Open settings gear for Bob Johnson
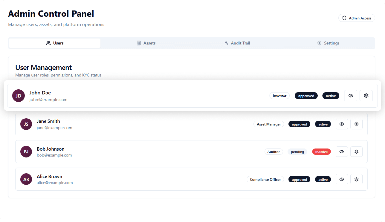This screenshot has height=222, width=385. click(x=357, y=151)
